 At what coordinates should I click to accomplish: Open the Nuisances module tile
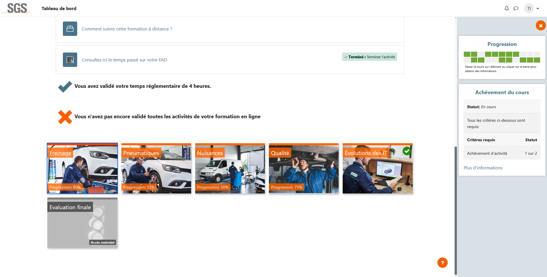pos(230,168)
